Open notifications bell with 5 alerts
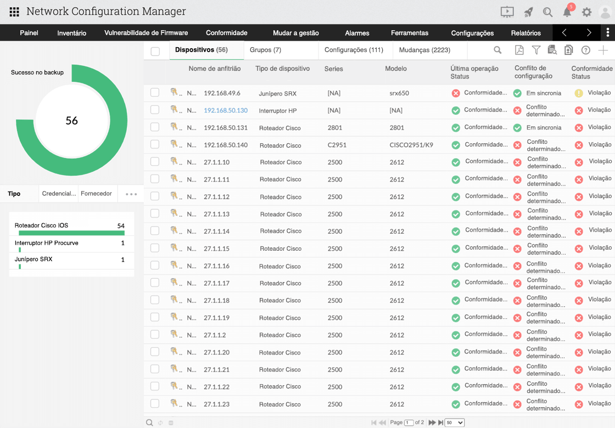The width and height of the screenshot is (615, 428). 567,12
